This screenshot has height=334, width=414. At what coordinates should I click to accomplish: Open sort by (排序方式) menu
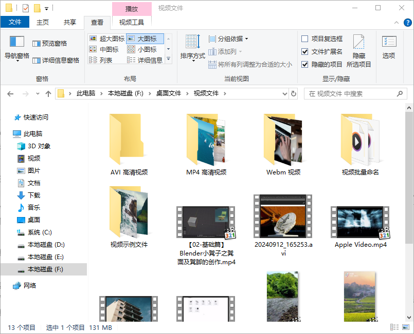click(193, 48)
